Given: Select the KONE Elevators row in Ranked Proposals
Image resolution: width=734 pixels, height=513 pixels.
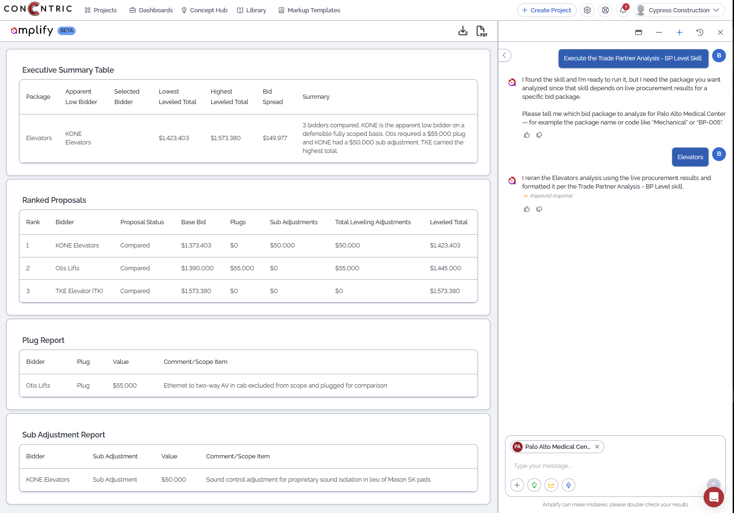Looking at the screenshot, I should click(x=248, y=246).
